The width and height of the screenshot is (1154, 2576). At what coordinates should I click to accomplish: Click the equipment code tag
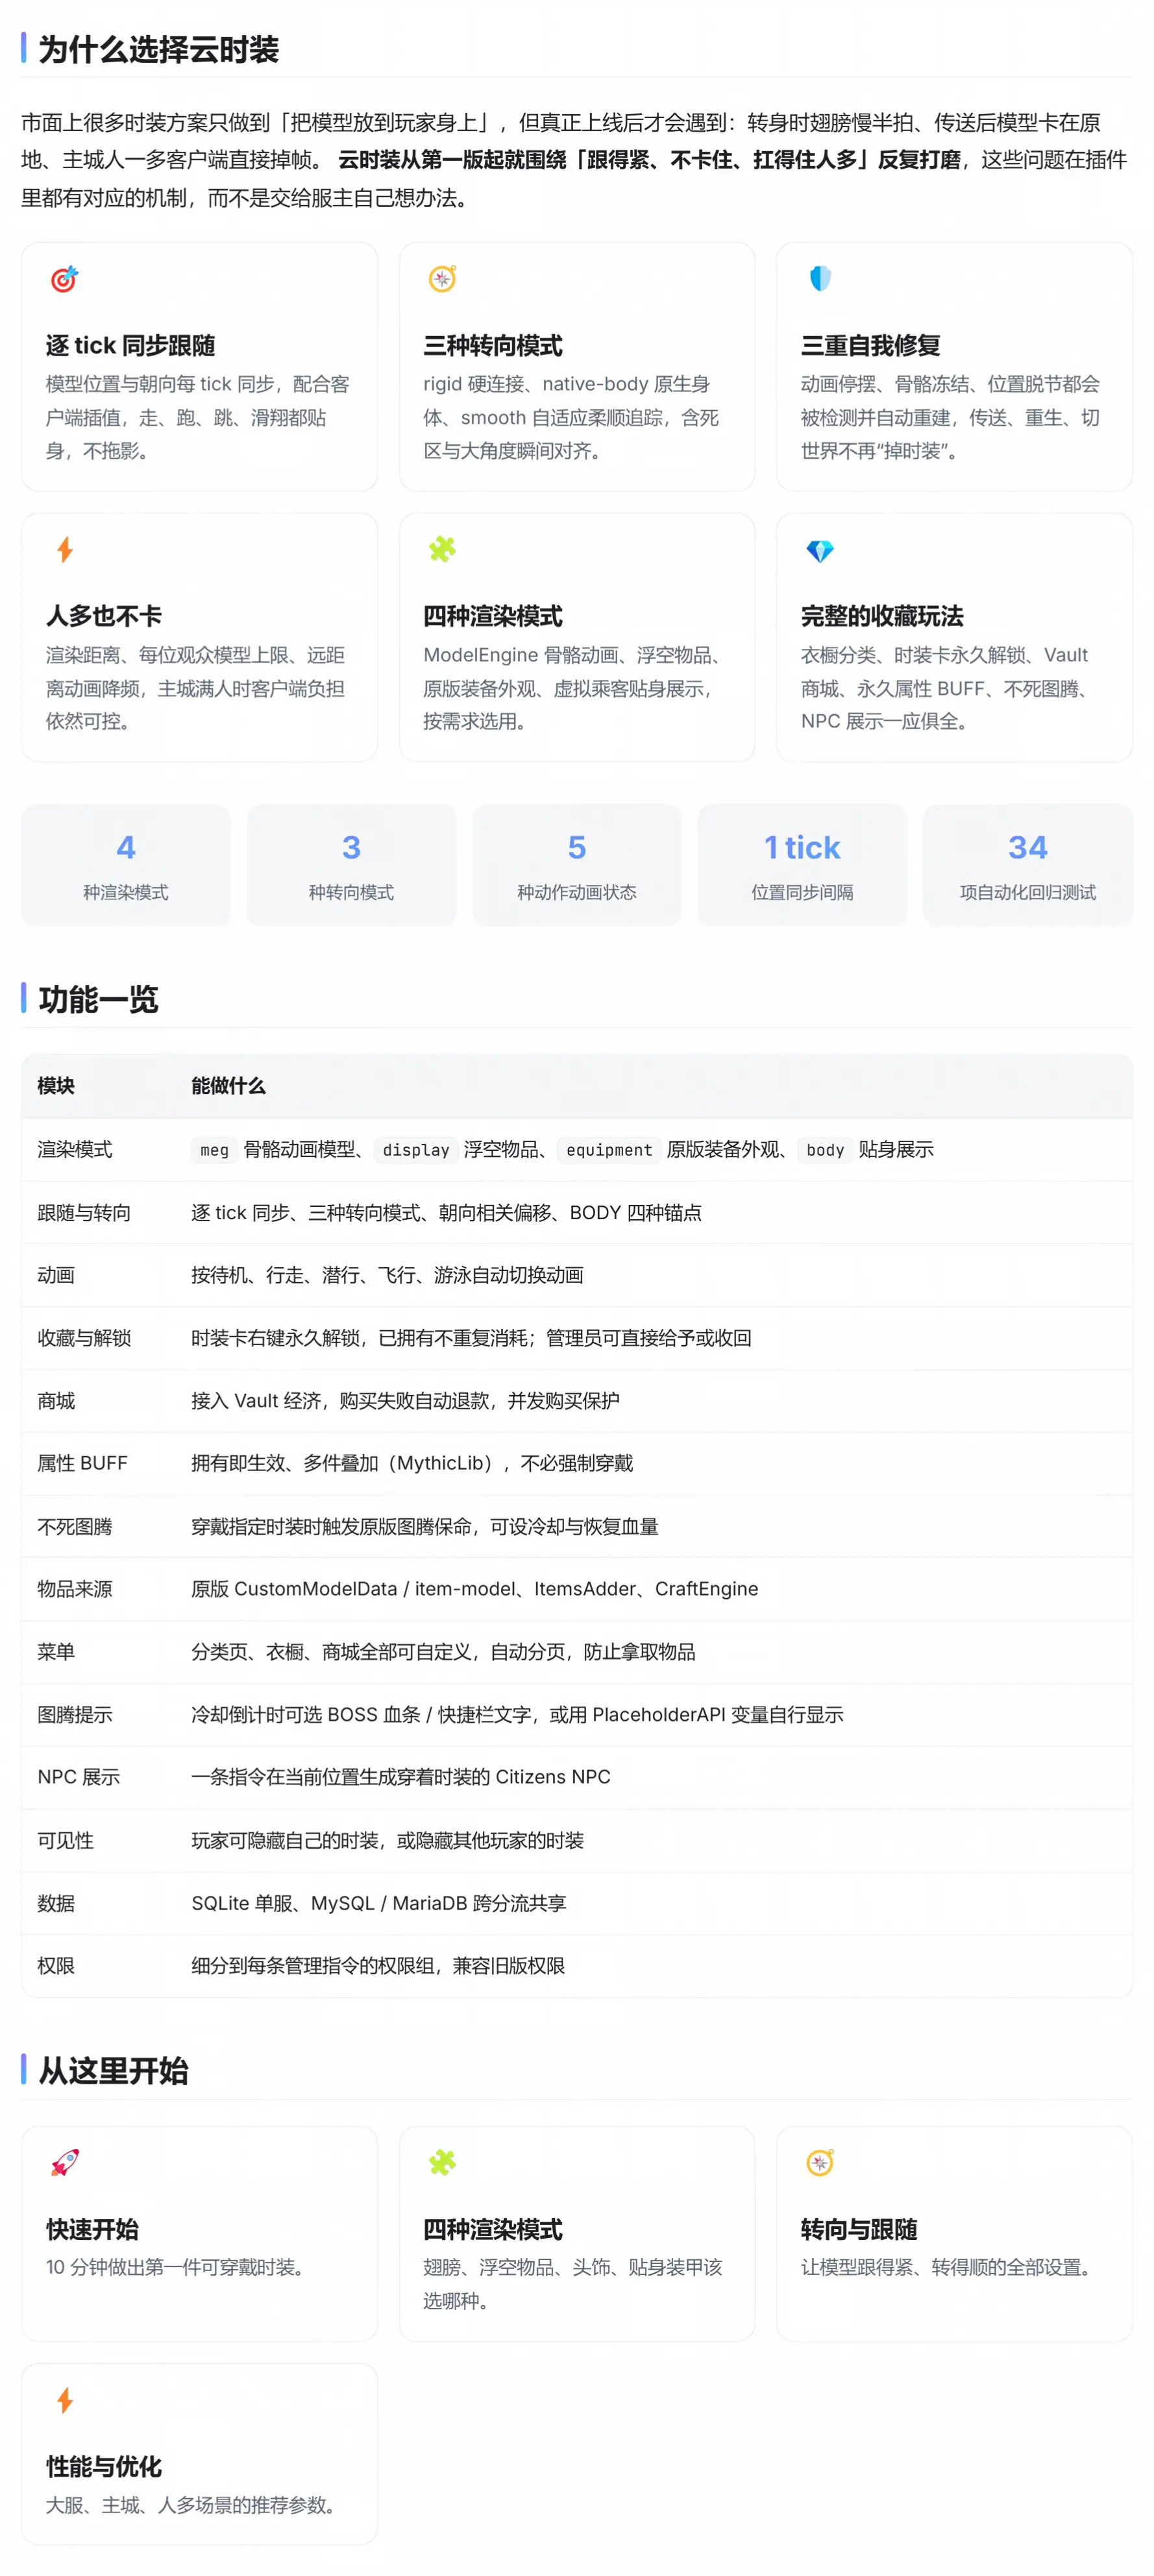[x=609, y=1150]
